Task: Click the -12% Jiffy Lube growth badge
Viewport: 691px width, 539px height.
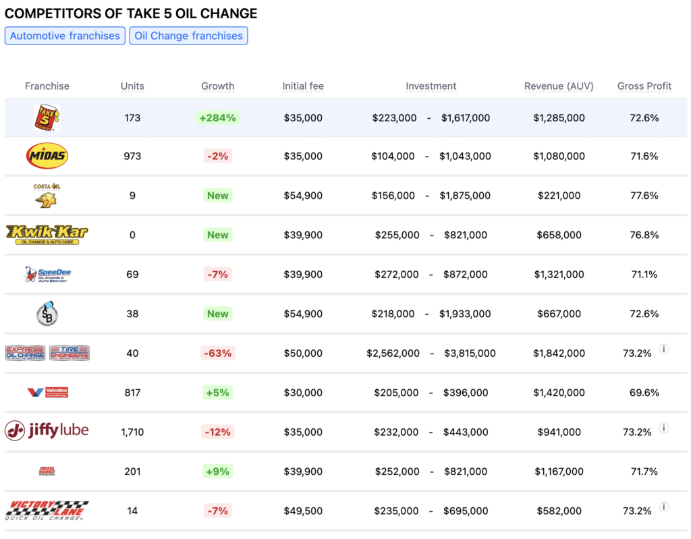Action: (x=218, y=432)
